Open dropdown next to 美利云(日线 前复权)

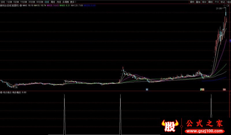click(x=21, y=6)
